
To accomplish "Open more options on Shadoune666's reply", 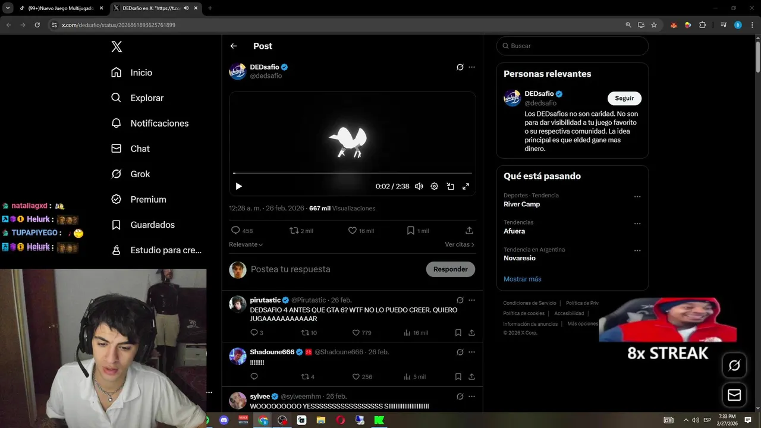I will [x=471, y=352].
